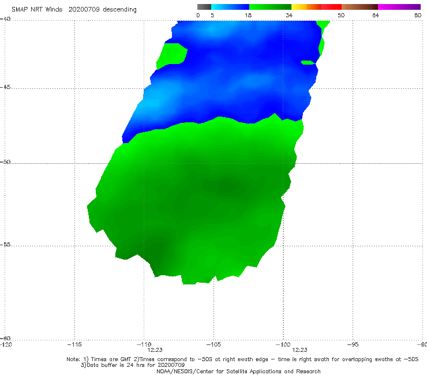Click the 12:23 time under -110

(x=155, y=350)
